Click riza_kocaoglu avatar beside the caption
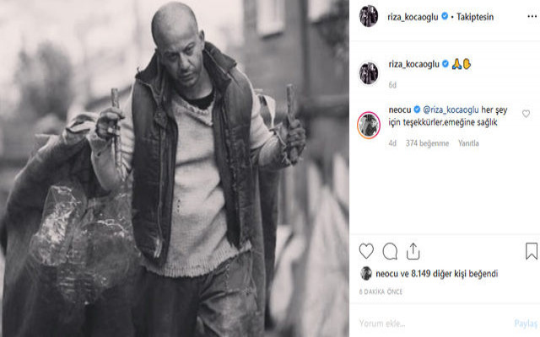The width and height of the screenshot is (540, 337). (x=369, y=73)
